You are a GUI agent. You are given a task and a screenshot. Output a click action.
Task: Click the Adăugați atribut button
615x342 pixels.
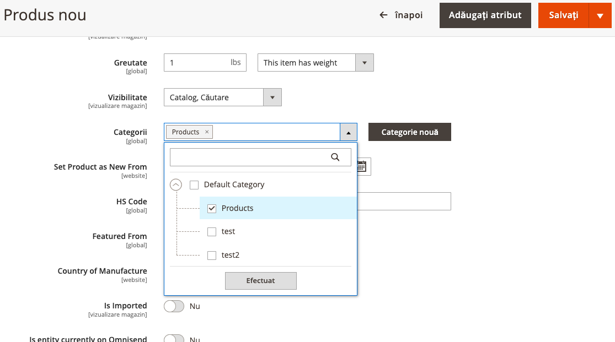coord(485,15)
